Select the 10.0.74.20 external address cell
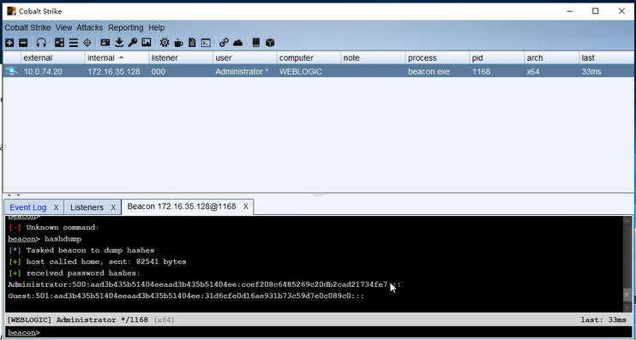The image size is (636, 340). (x=53, y=72)
